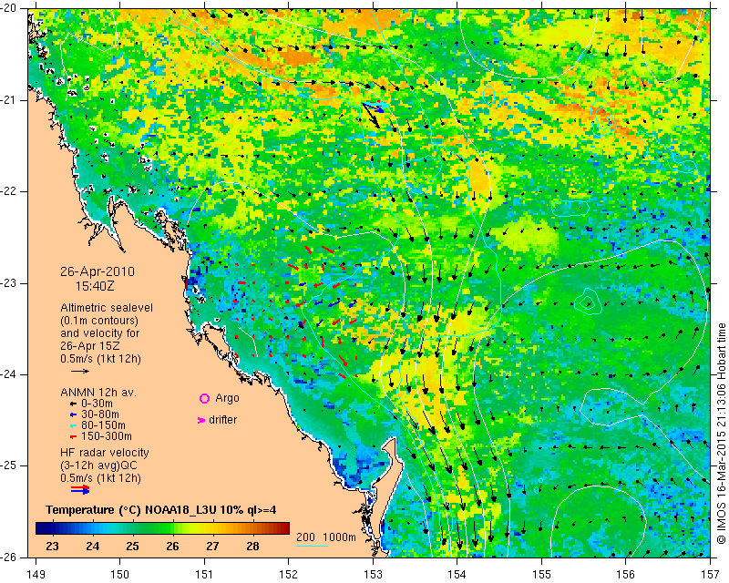Click the "200" isobath legend label
729x583 pixels.
pyautogui.click(x=305, y=537)
